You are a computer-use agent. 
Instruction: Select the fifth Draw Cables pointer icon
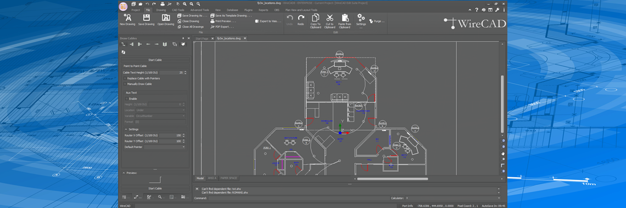tap(156, 44)
